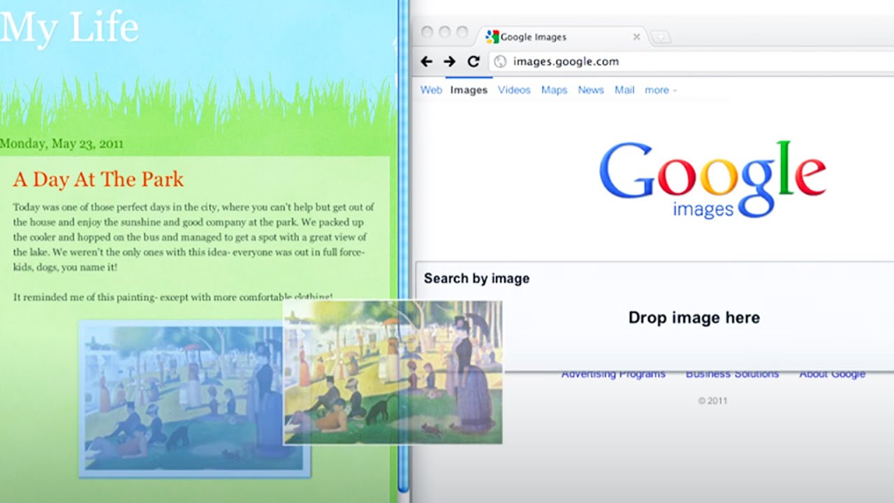This screenshot has height=503, width=894.
Task: Click the "Drop image here" area
Action: tap(694, 318)
